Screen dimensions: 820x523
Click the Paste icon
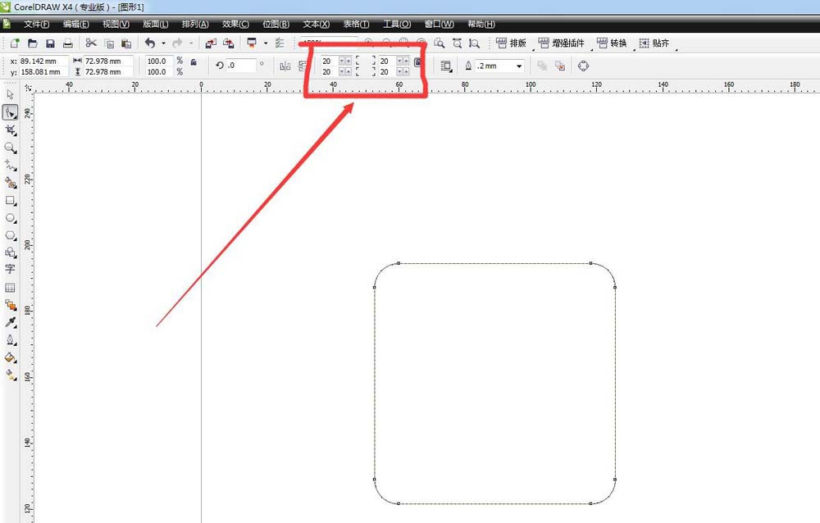click(126, 43)
